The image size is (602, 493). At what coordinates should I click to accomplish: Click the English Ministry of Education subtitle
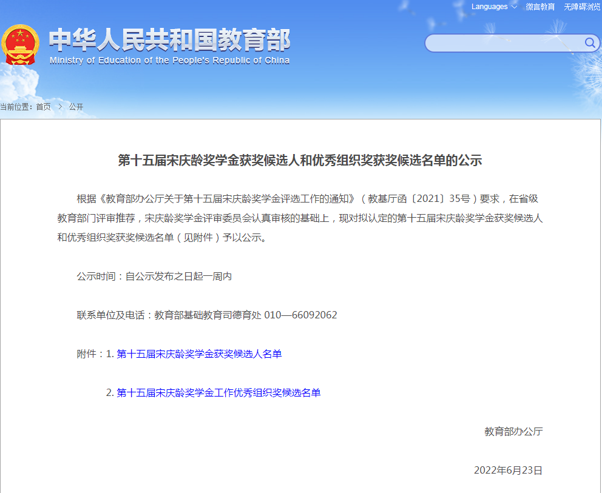point(169,61)
